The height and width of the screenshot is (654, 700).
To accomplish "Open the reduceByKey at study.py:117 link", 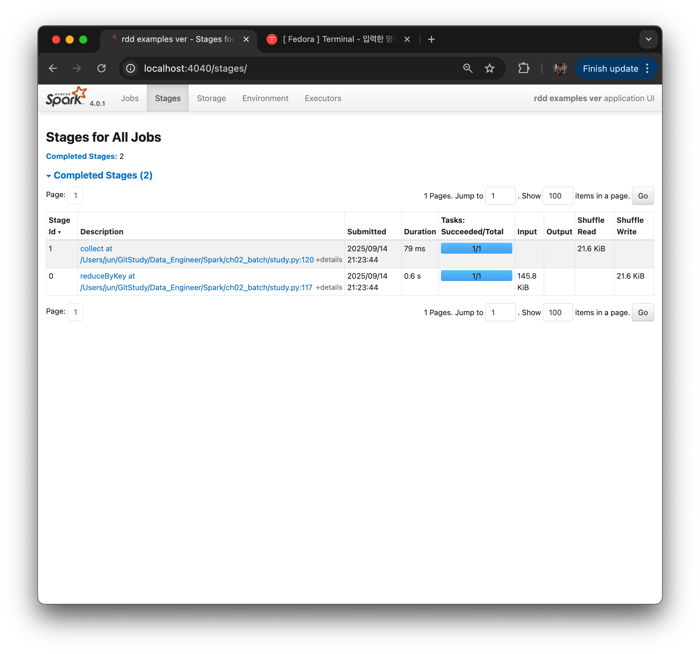I will click(x=196, y=282).
